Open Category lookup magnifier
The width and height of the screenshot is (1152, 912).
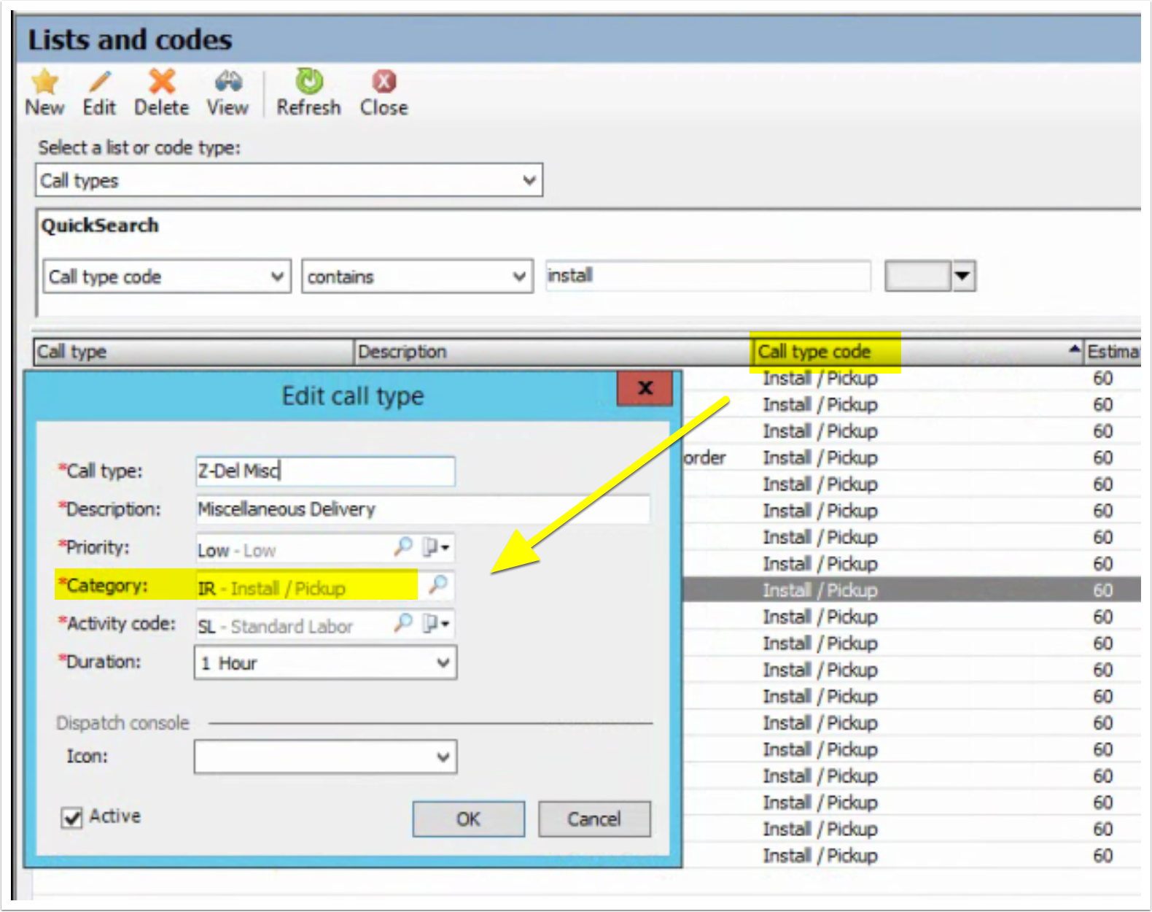tap(437, 584)
